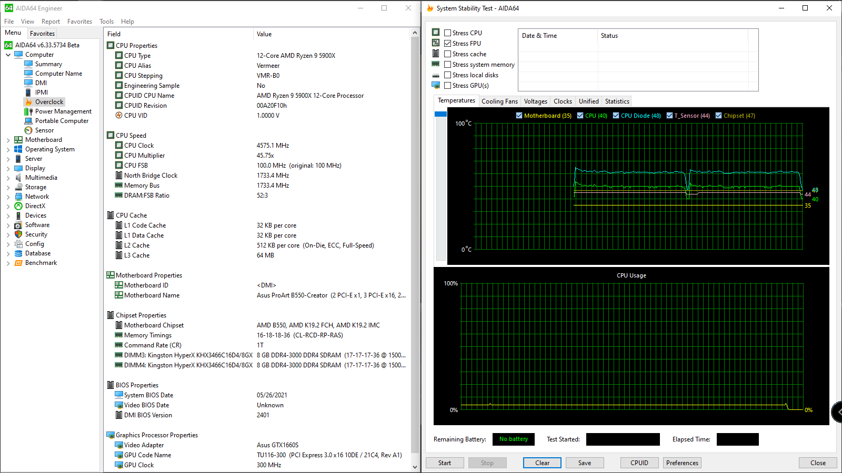Click the Operating System Windows icon
This screenshot has width=842, height=473.
click(18, 149)
